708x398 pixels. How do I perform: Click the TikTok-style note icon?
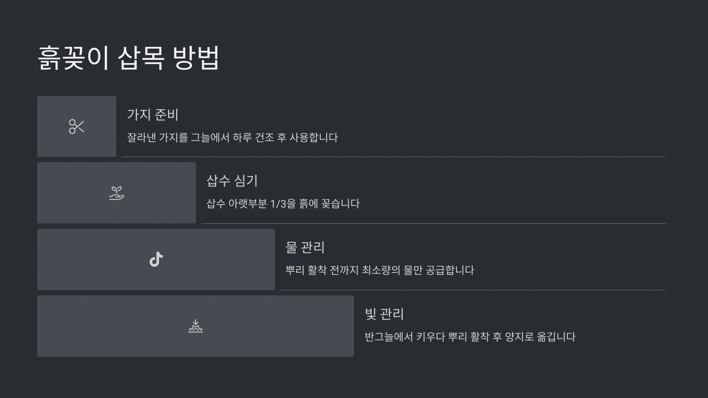(156, 259)
